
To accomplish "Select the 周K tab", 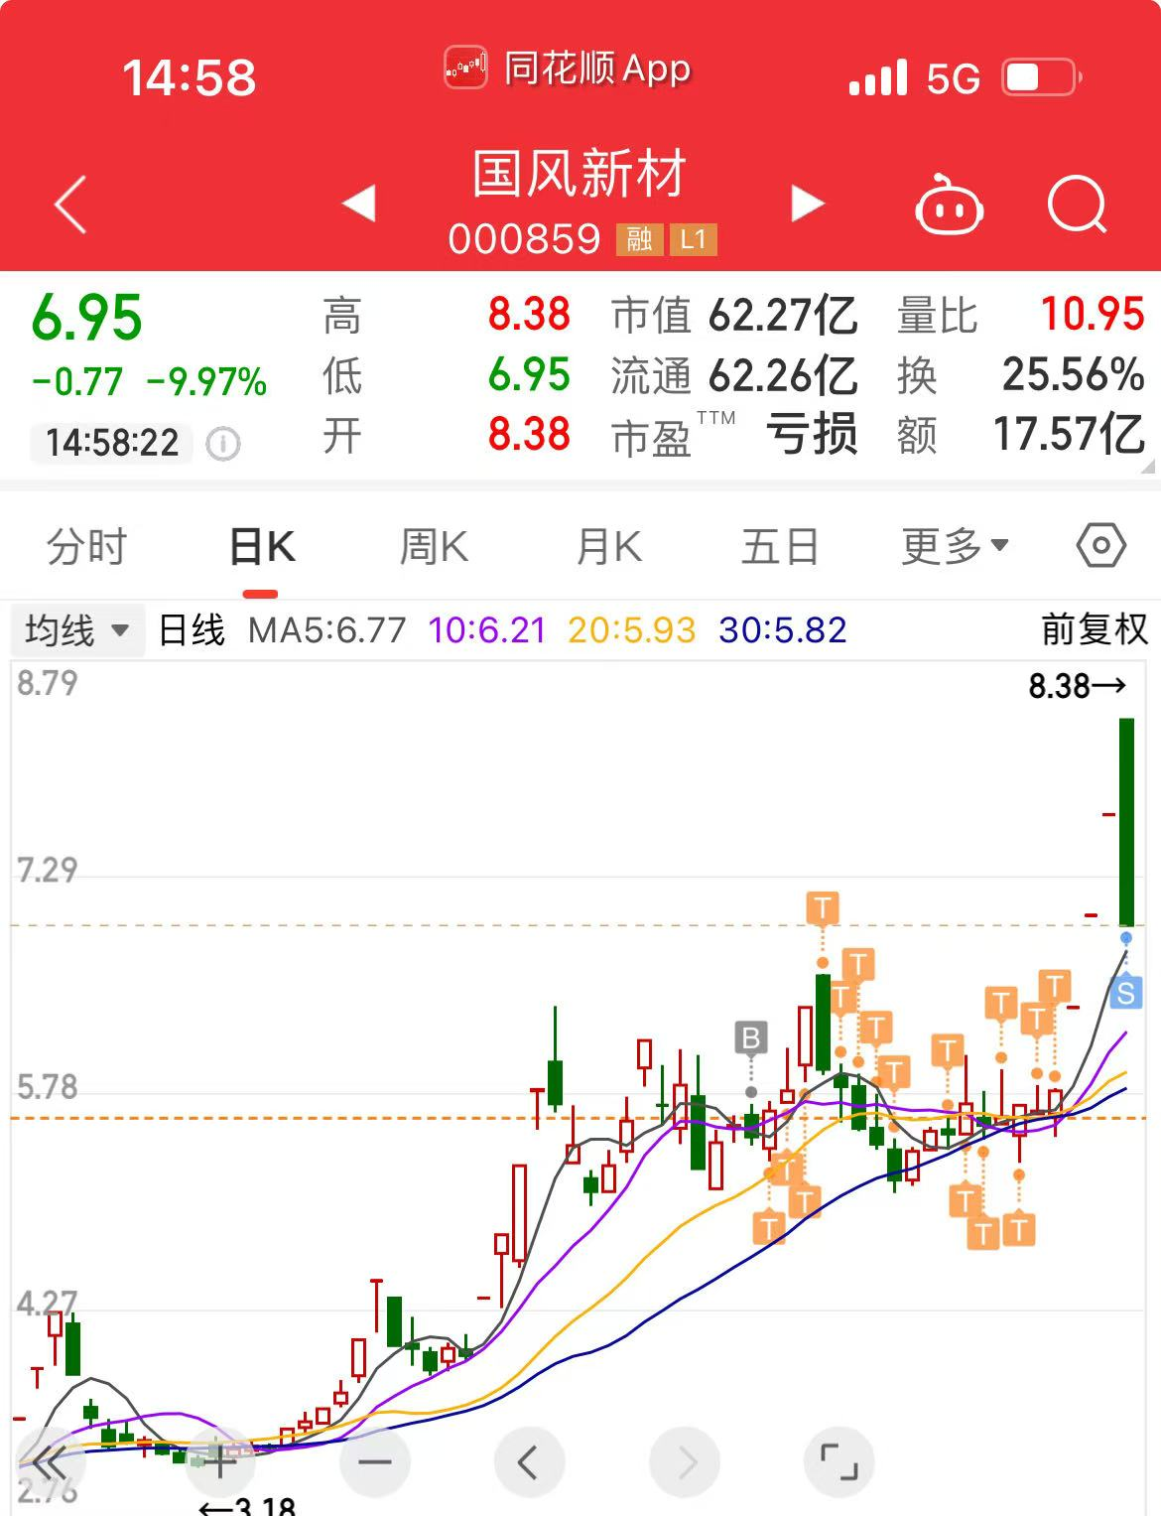I will pos(434,546).
